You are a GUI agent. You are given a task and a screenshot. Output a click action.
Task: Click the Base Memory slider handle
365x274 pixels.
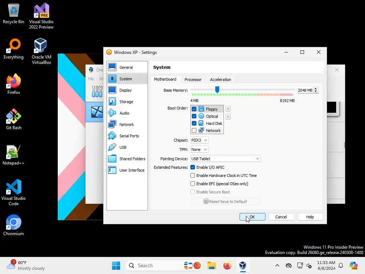pyautogui.click(x=217, y=89)
